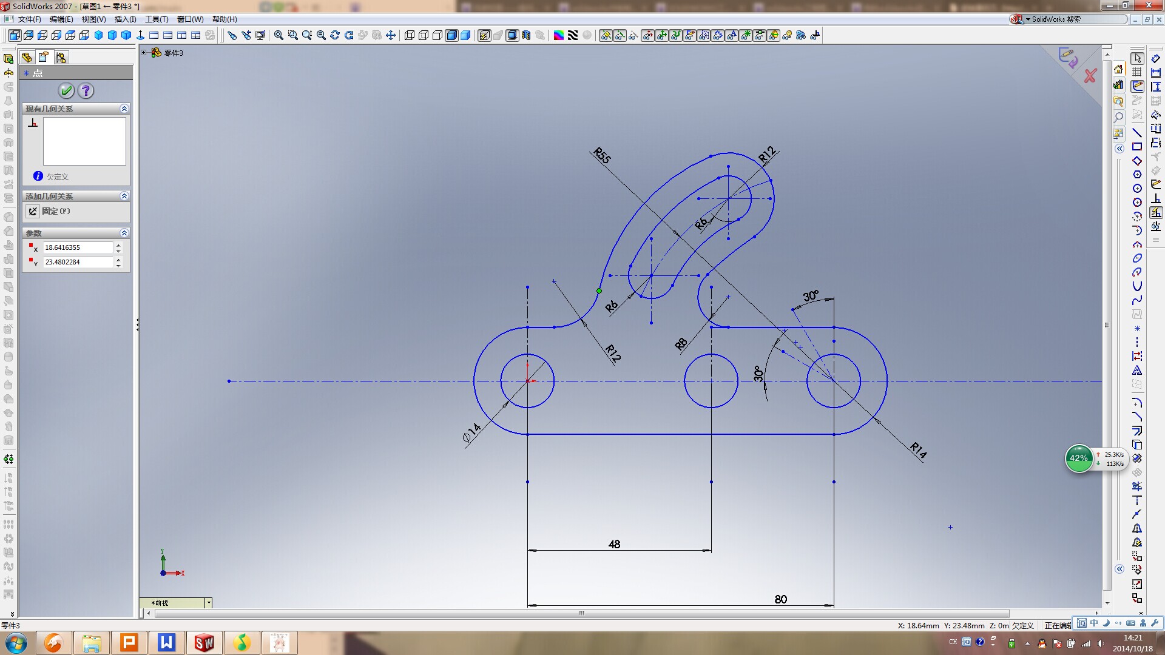Click the Zoom to Fit icon
This screenshot has width=1165, height=655.
[279, 35]
